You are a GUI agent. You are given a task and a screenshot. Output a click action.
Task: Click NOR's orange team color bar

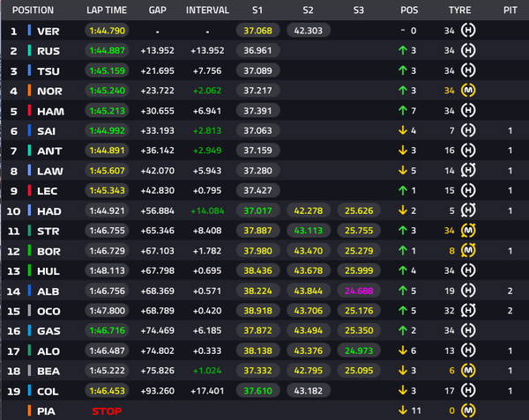[x=29, y=91]
